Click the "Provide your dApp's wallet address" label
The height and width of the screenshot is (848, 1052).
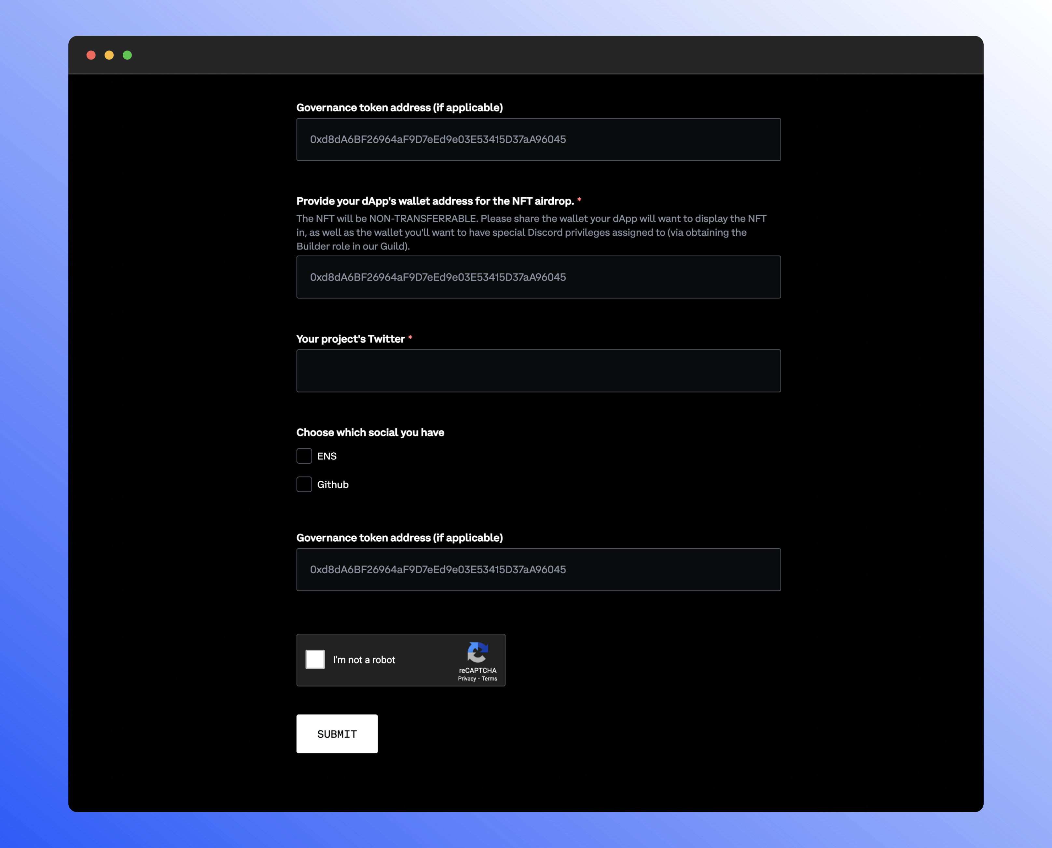[x=435, y=201]
